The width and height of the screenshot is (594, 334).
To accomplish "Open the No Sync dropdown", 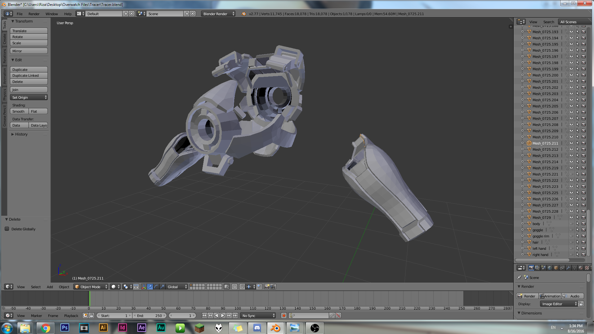I will (258, 315).
